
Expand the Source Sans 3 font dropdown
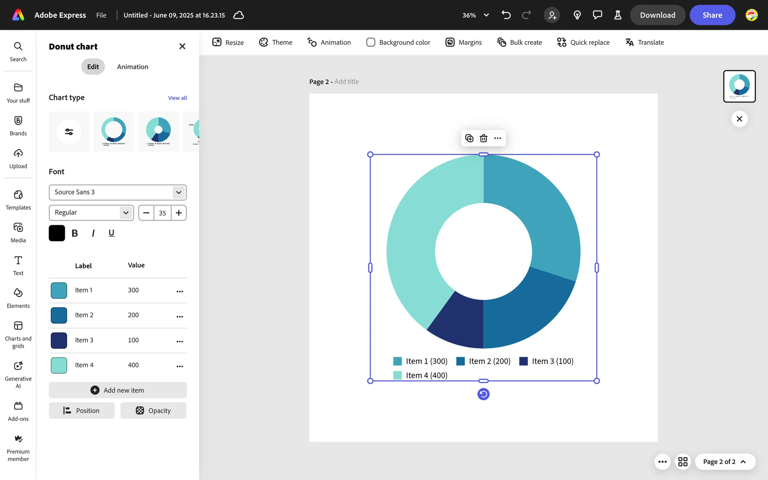(178, 192)
